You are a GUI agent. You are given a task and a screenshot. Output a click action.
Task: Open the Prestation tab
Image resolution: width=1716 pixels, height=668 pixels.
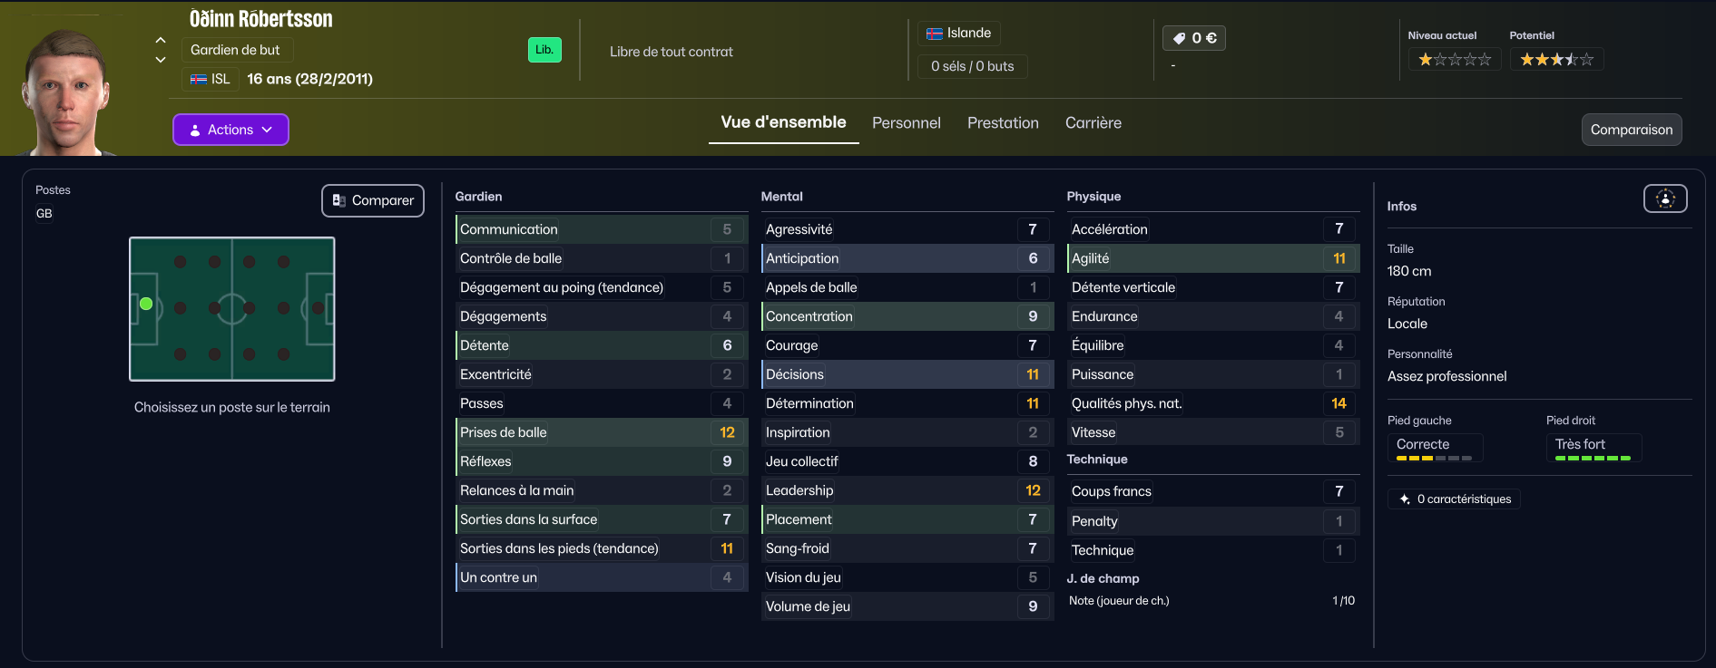1003,123
